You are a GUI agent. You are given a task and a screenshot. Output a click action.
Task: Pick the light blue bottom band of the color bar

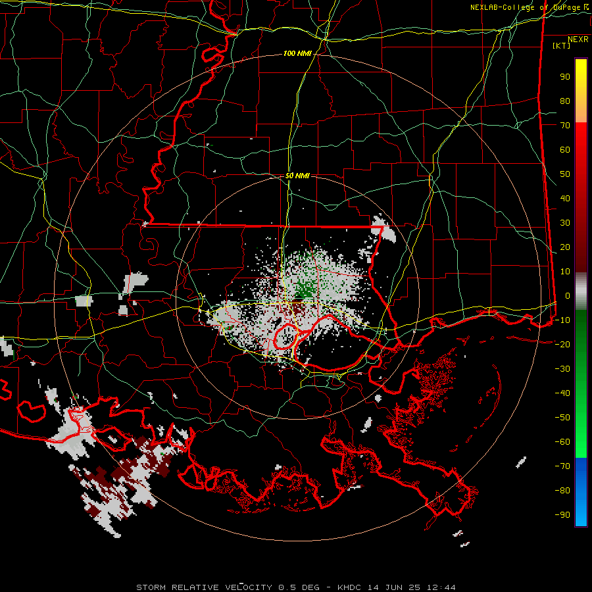coord(581,512)
